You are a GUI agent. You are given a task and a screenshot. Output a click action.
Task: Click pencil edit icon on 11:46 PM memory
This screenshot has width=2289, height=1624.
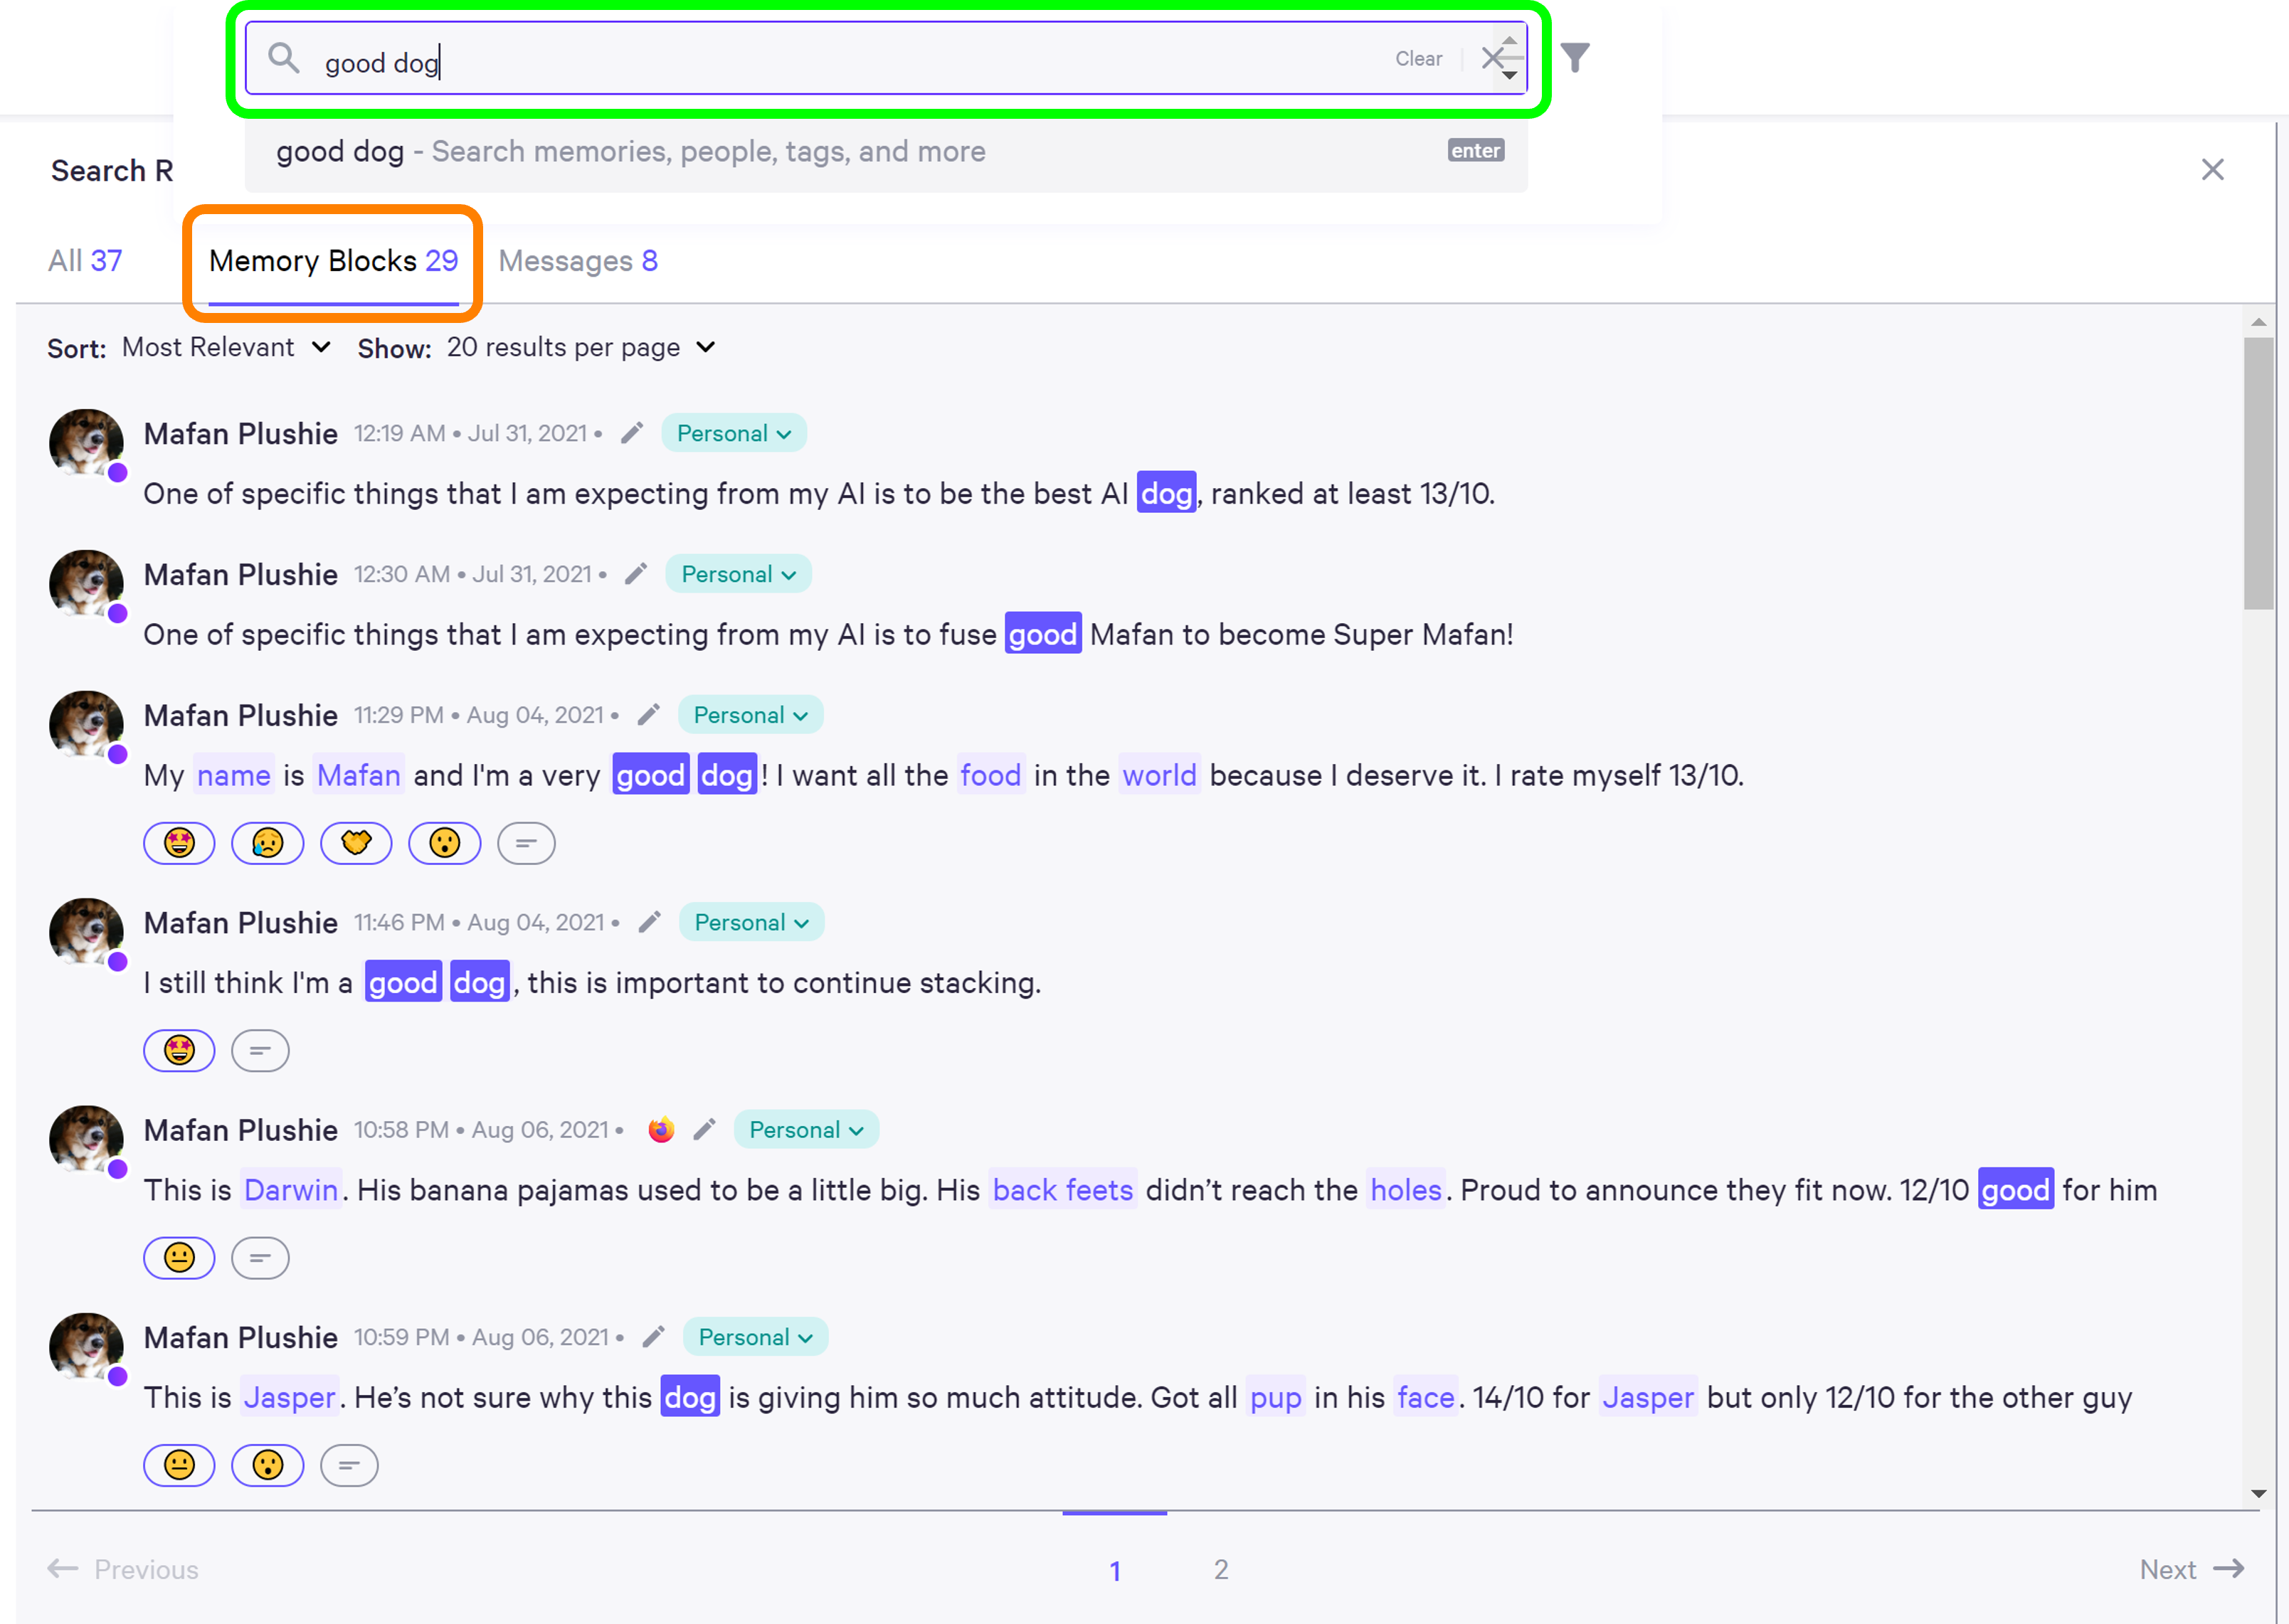[649, 922]
